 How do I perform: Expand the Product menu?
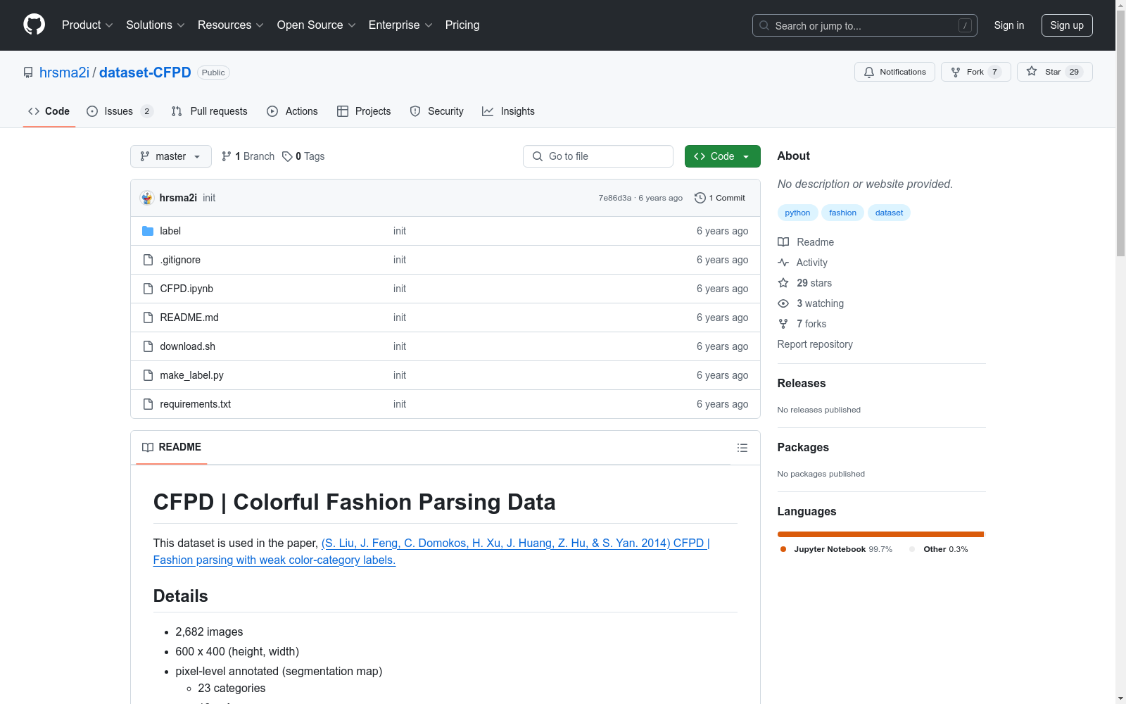tap(87, 25)
